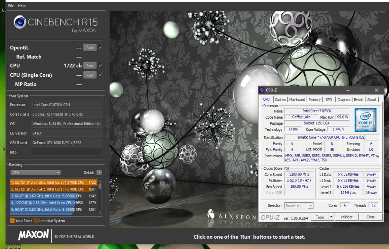
Task: Switch to the Mainboard tab
Action: (x=297, y=100)
